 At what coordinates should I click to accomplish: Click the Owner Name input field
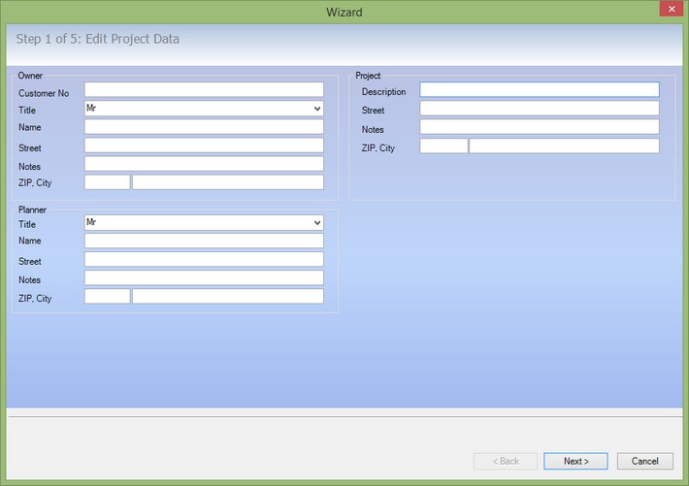click(x=204, y=127)
